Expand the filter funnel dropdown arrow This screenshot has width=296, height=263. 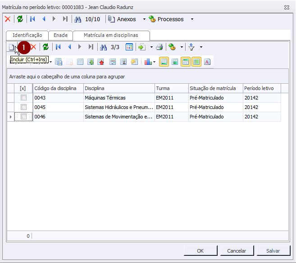pyautogui.click(x=201, y=47)
